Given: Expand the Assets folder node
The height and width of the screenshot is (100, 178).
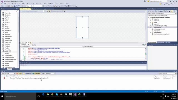Looking at the screenshot, I should [150, 22].
